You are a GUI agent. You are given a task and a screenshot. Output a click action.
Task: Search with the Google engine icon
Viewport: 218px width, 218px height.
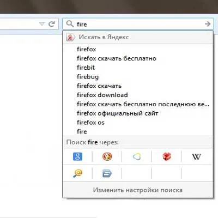(x=77, y=156)
